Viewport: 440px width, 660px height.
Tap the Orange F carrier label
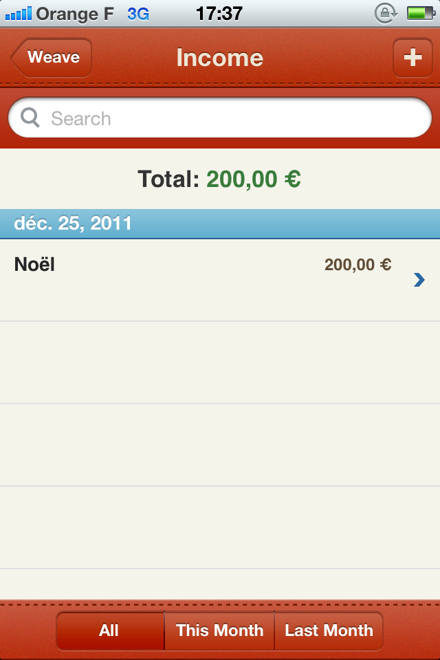click(x=75, y=13)
